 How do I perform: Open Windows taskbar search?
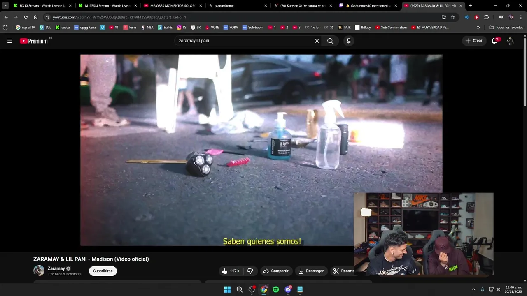240,289
